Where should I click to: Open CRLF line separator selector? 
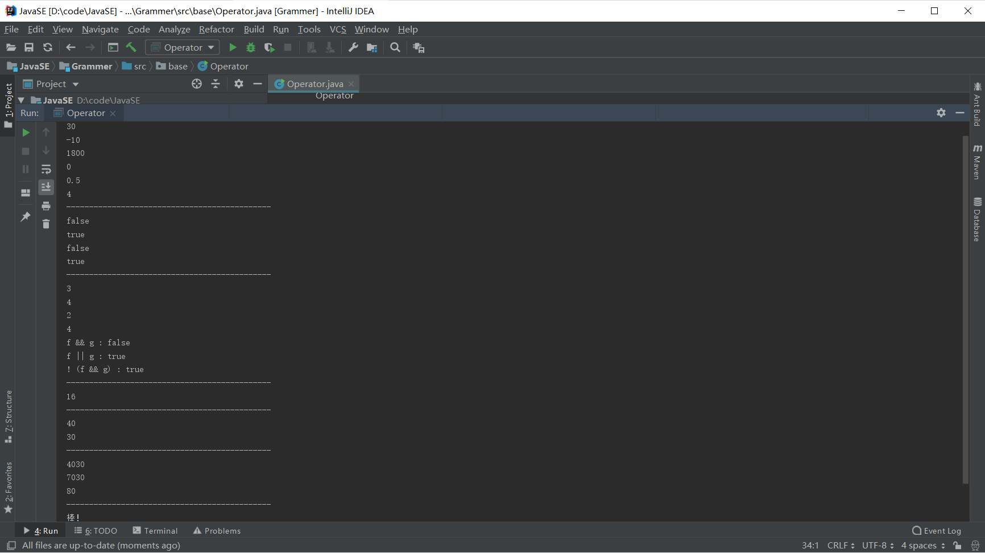click(841, 546)
